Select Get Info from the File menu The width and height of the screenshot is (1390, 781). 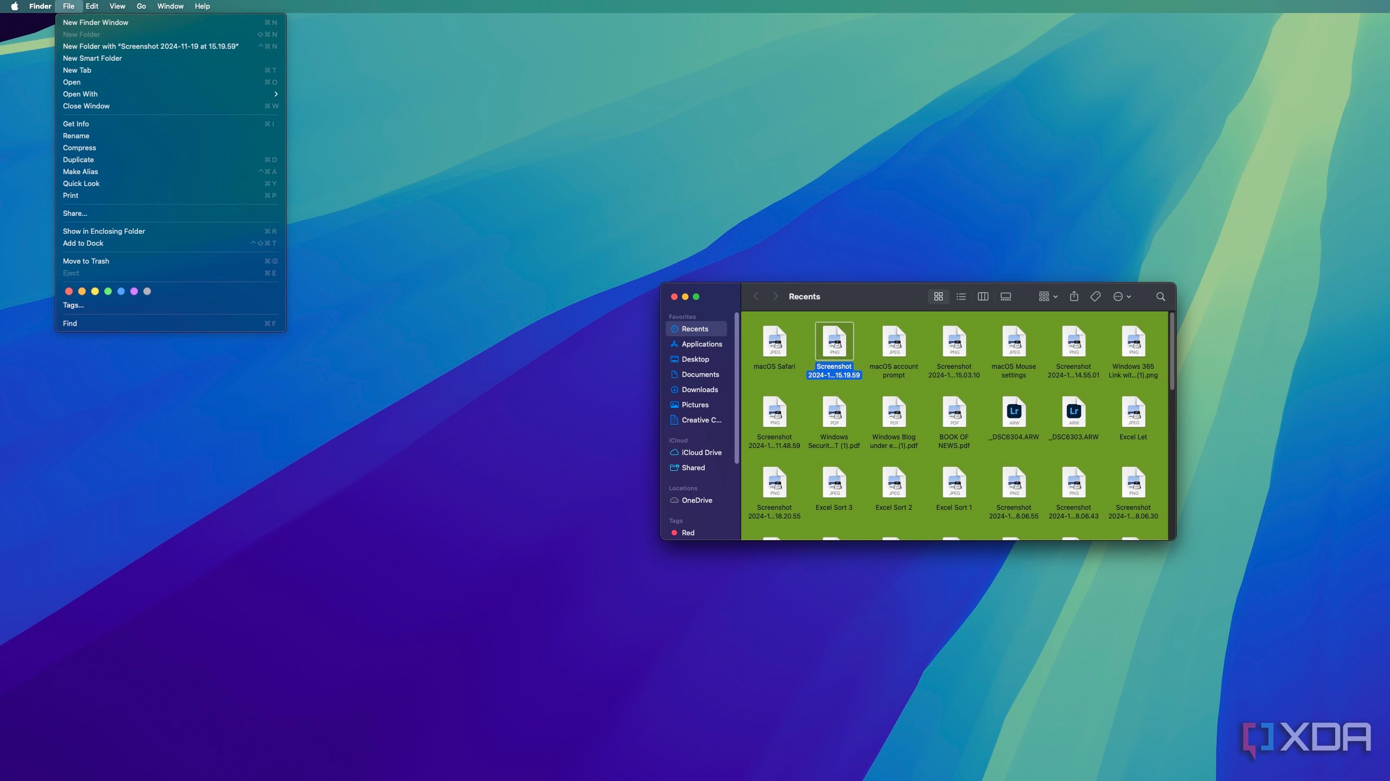(76, 124)
